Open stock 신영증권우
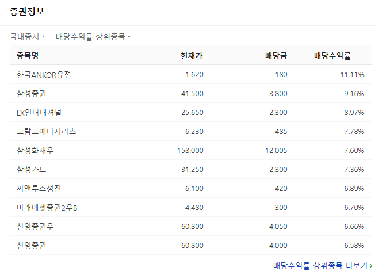Image resolution: width=375 pixels, height=275 pixels. pos(35,227)
